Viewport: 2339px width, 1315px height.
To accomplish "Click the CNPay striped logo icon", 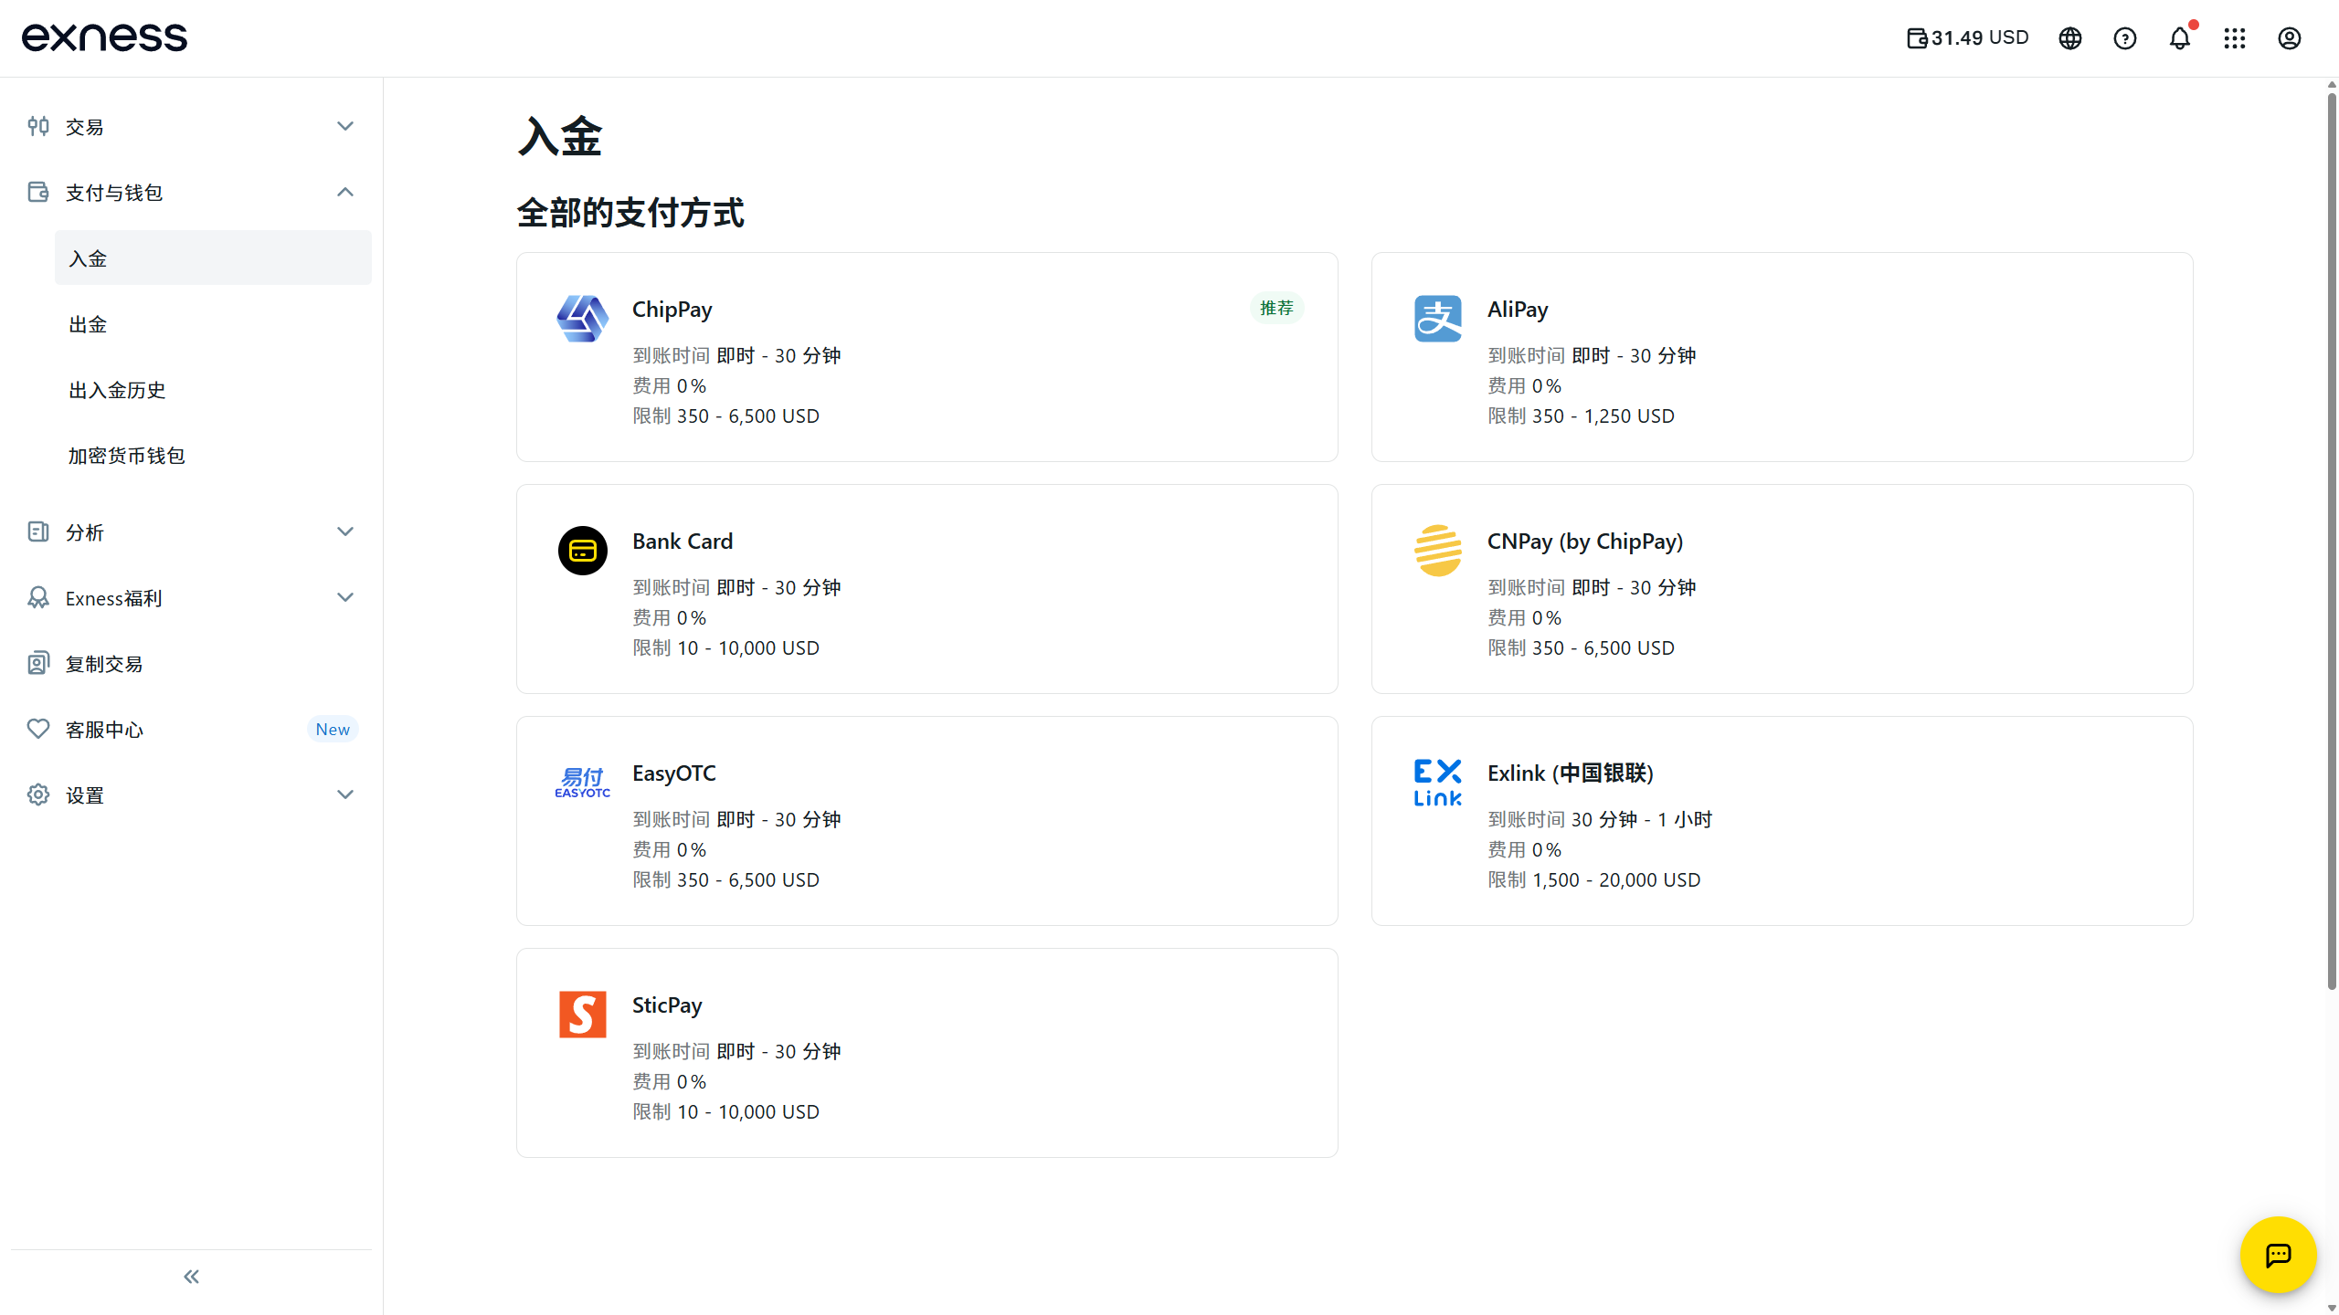I will [1438, 551].
